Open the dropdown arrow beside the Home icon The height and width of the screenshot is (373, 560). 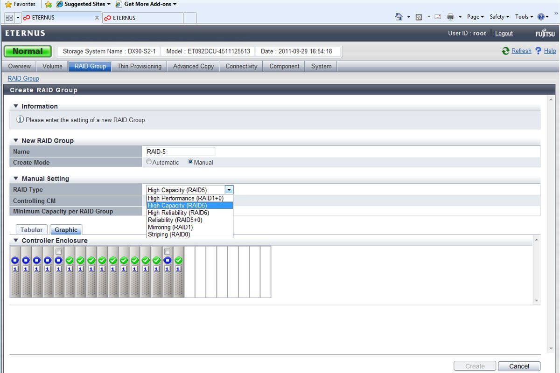pos(408,17)
